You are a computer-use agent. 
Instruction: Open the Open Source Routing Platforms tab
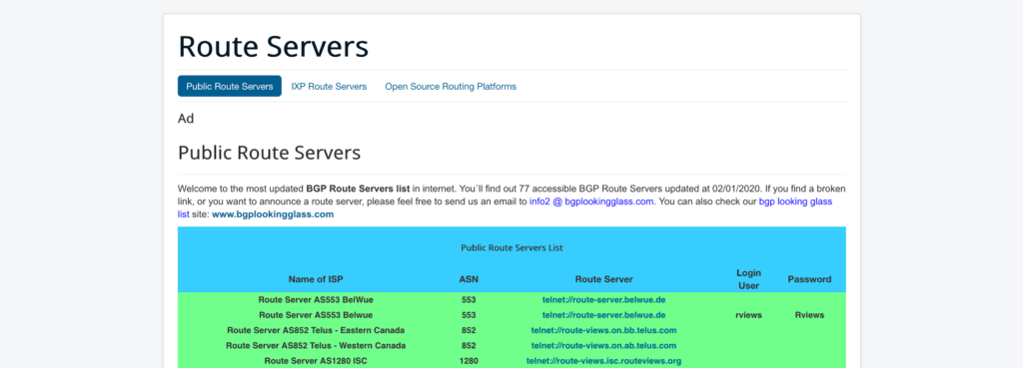point(451,86)
